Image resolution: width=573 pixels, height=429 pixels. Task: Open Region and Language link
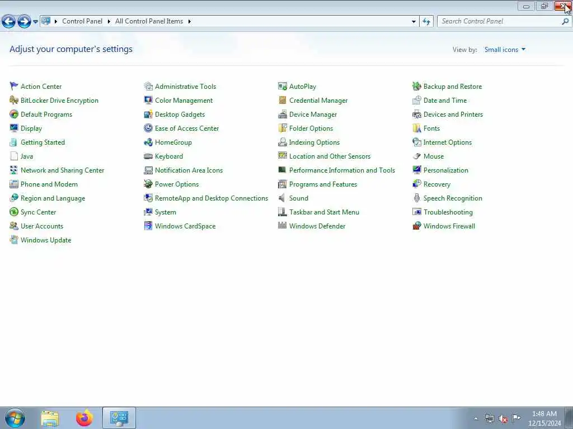tap(53, 198)
